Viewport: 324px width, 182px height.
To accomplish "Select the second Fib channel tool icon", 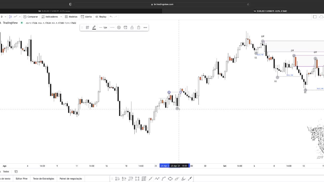I will pyautogui.click(x=124, y=179).
